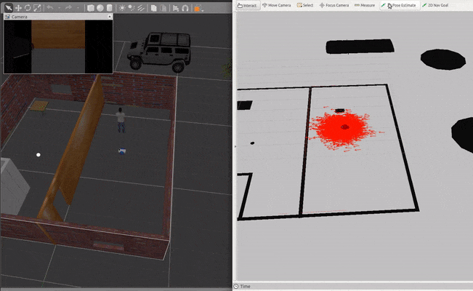Viewport: 473px width, 291px height.
Task: Click the Hummer vehicle model in Gazebo
Action: click(x=160, y=52)
